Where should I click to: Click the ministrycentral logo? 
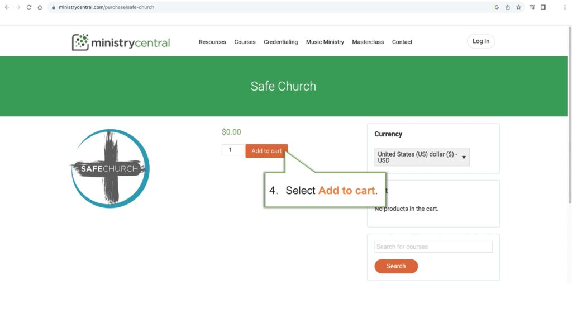click(x=121, y=42)
